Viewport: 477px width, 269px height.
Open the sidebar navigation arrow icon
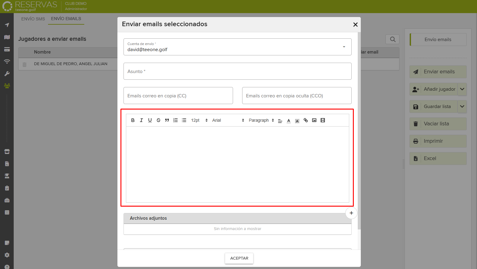tap(7, 25)
